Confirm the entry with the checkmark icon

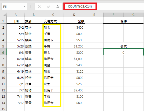49,7
